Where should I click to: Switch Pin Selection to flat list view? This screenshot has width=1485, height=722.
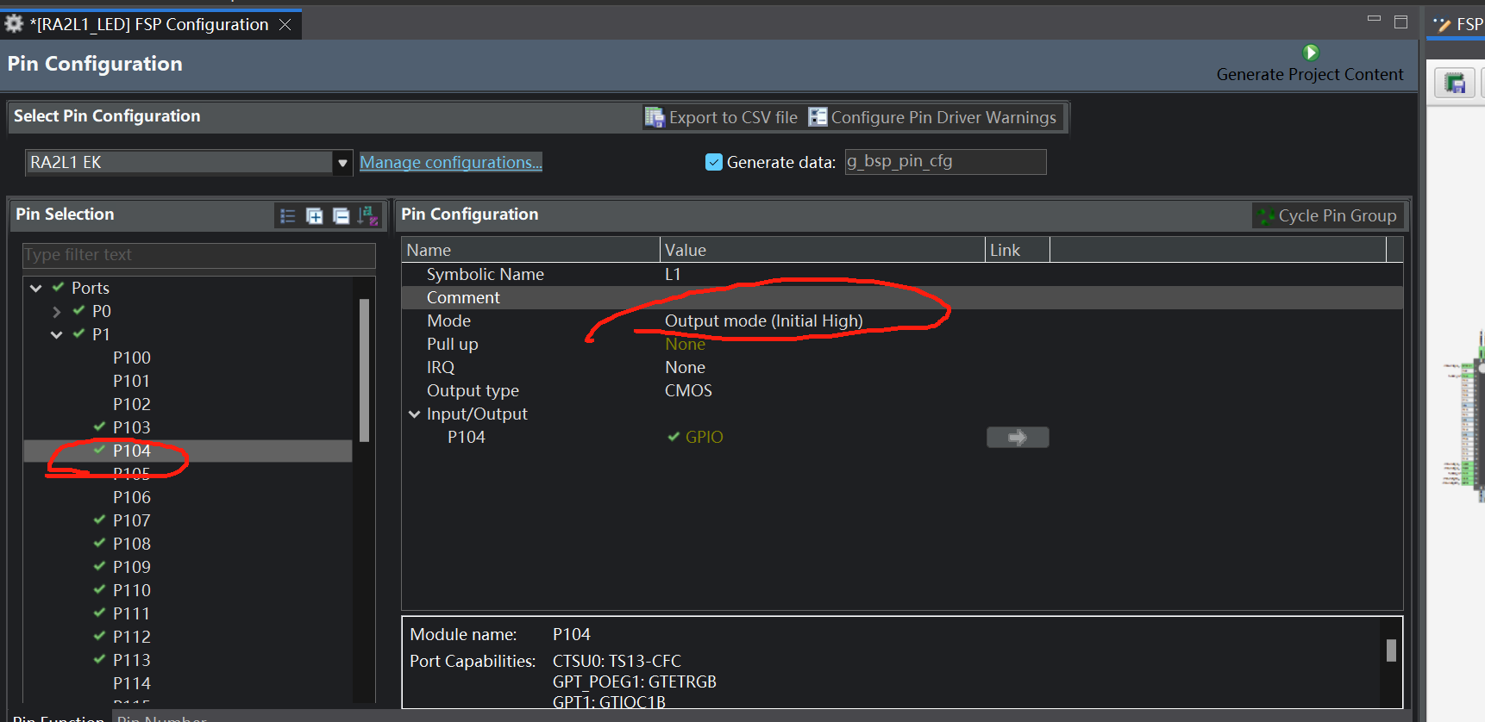(288, 216)
